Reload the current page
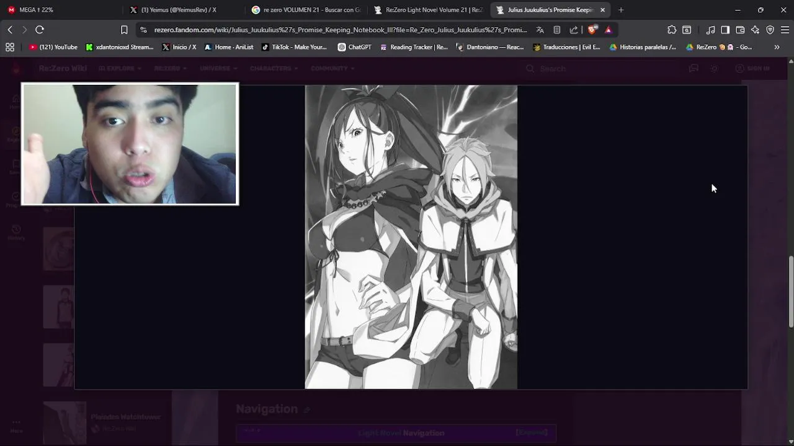The height and width of the screenshot is (446, 794). (40, 30)
